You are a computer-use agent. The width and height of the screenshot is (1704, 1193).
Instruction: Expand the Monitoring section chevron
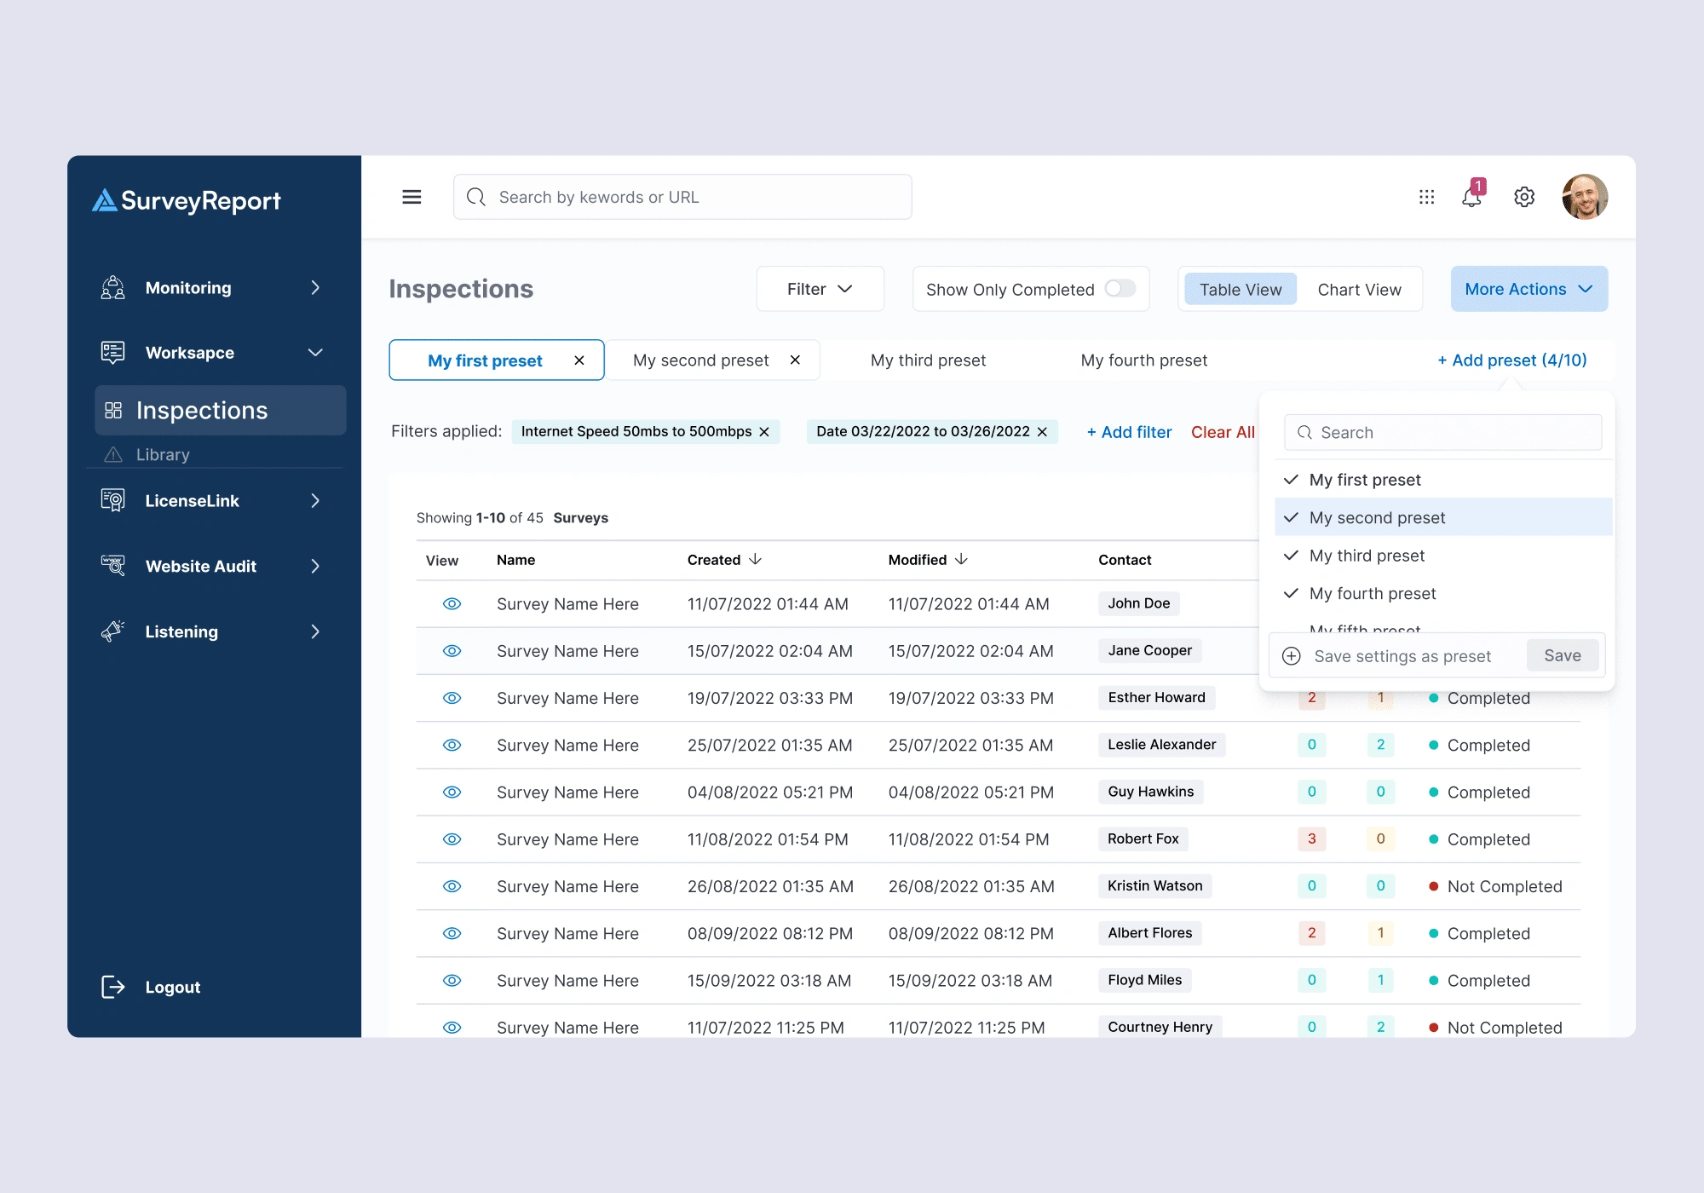pyautogui.click(x=315, y=288)
